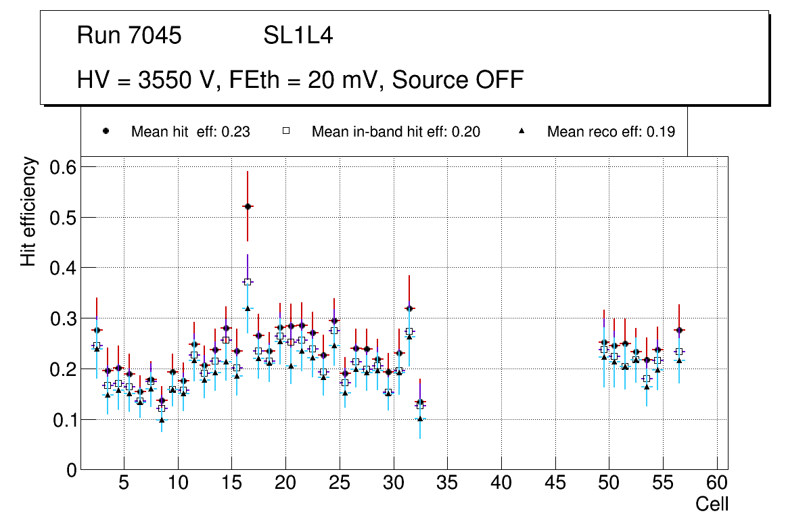
Task: Select the "Mean hit eff: 0.23" legend label
Action: 191,132
